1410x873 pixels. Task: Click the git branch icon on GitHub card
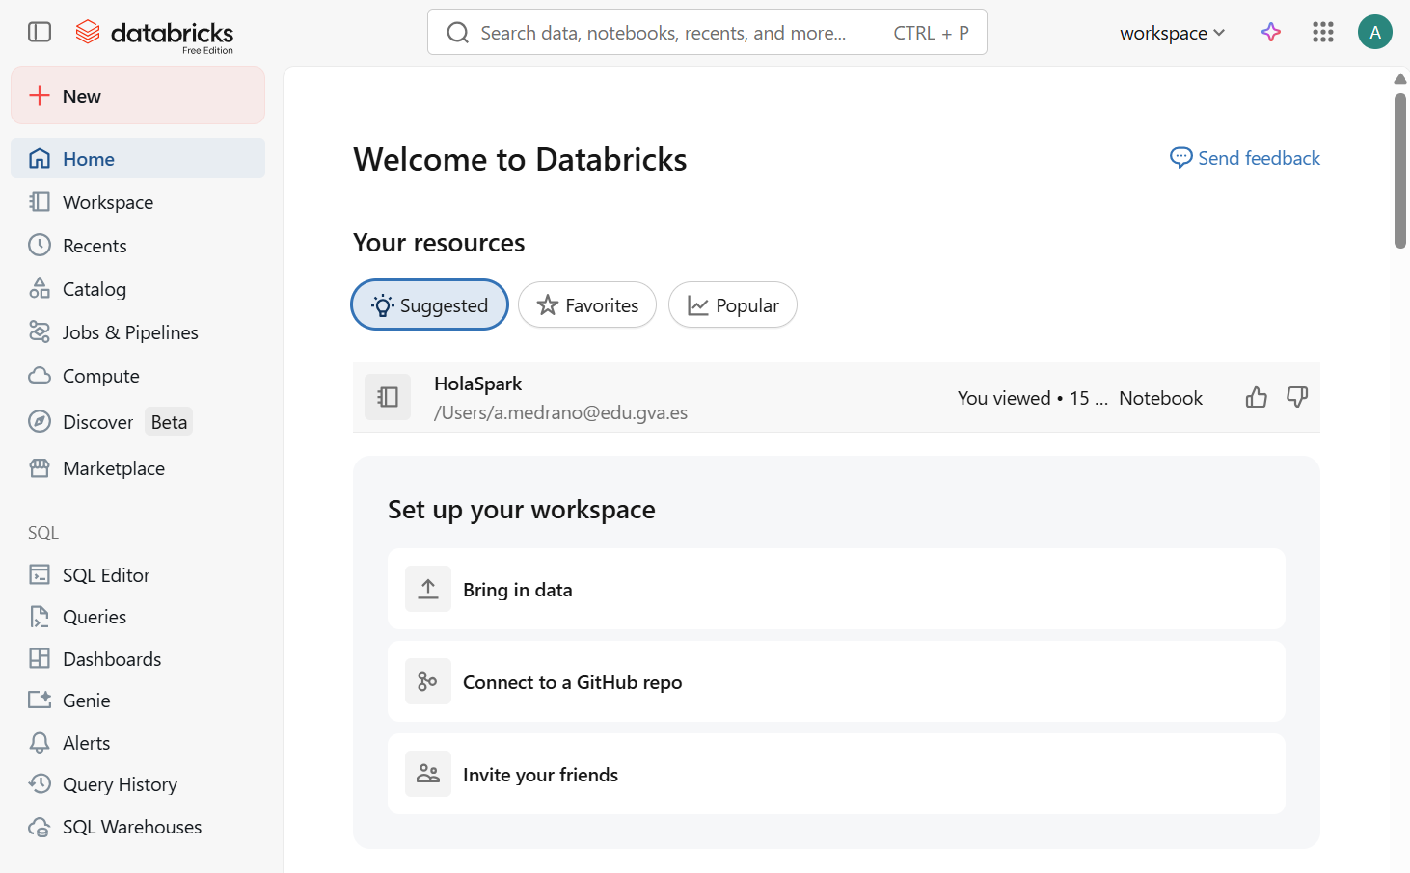(x=428, y=681)
